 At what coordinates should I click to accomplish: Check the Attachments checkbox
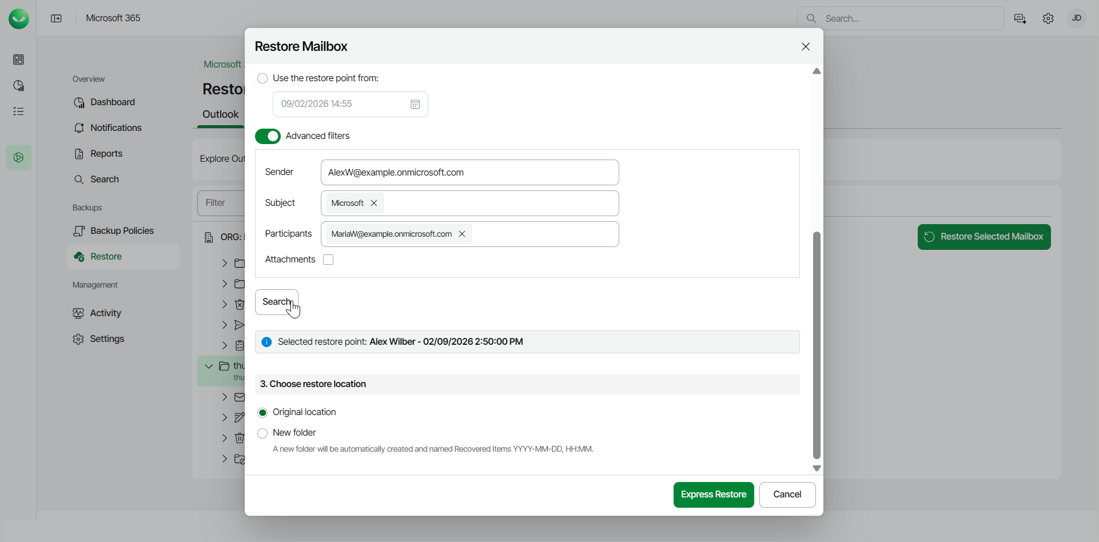click(328, 260)
